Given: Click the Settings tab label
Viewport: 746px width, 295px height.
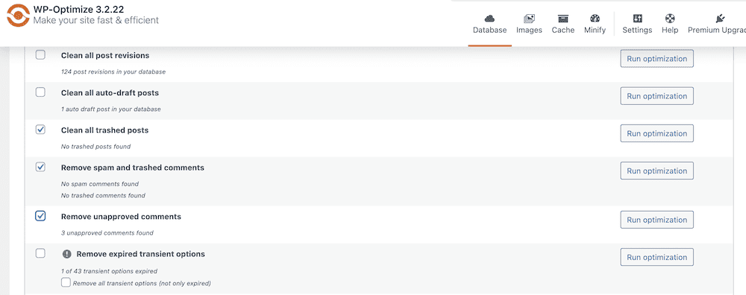Looking at the screenshot, I should [x=637, y=30].
